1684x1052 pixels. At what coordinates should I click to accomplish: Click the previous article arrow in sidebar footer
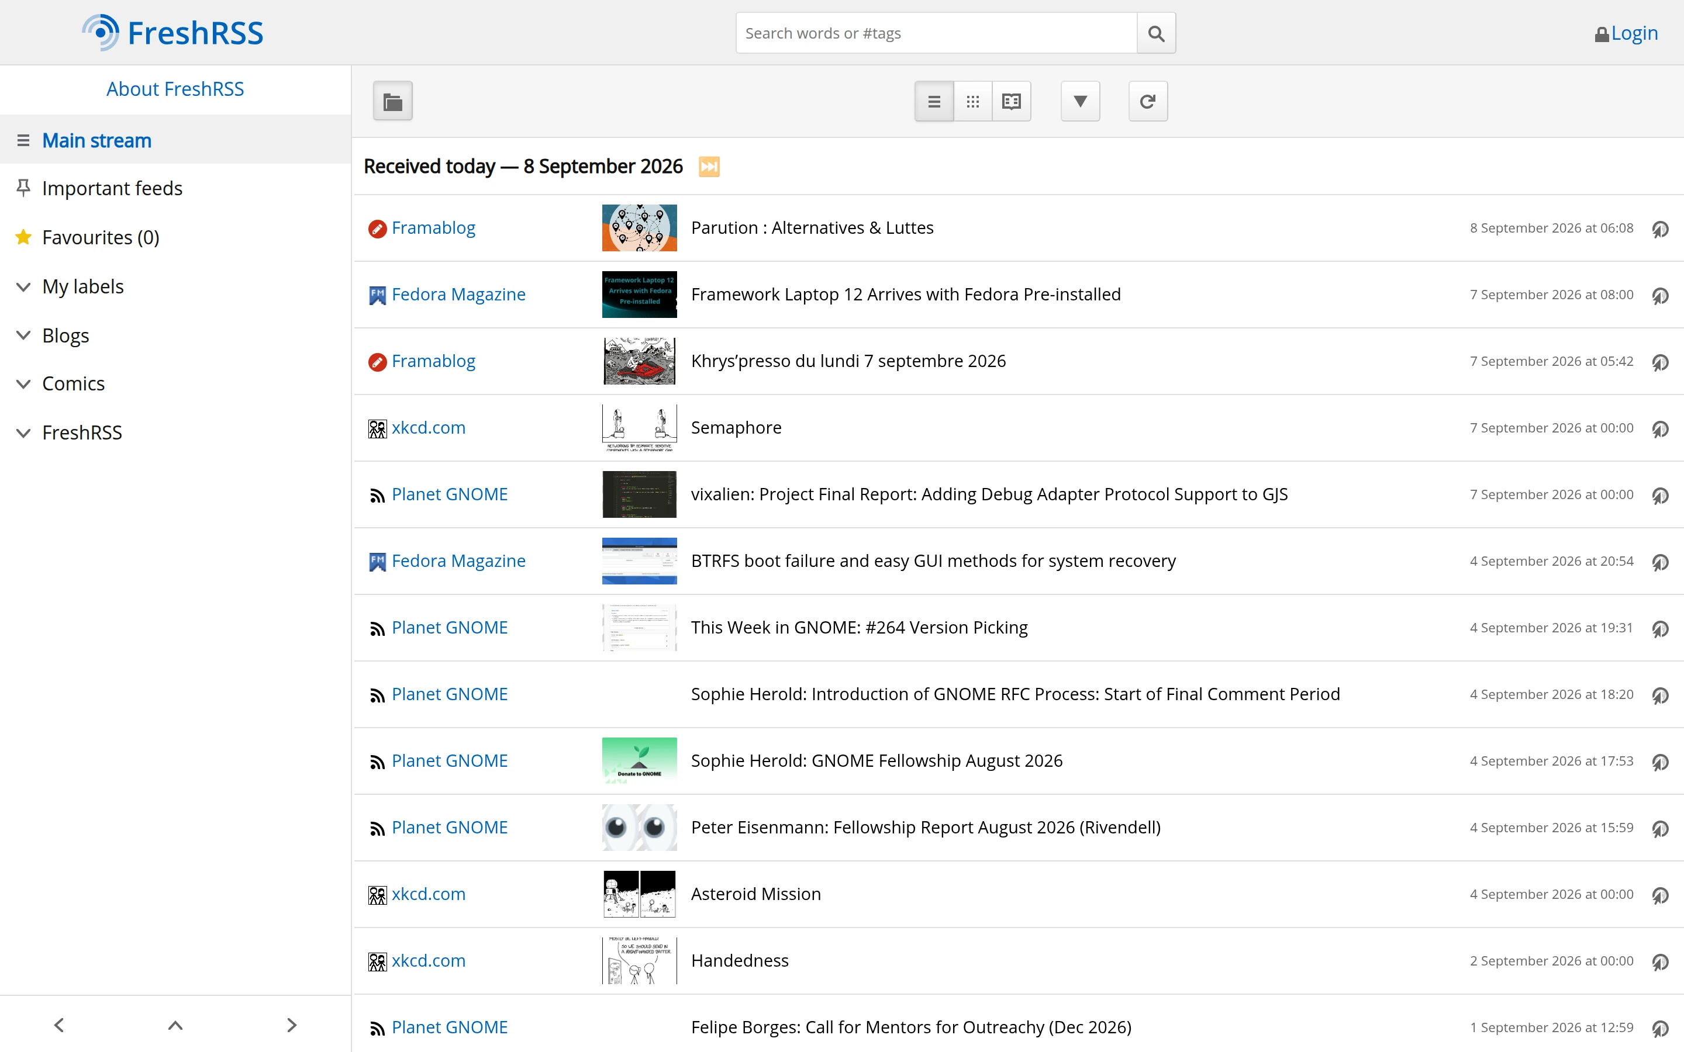pos(59,1025)
